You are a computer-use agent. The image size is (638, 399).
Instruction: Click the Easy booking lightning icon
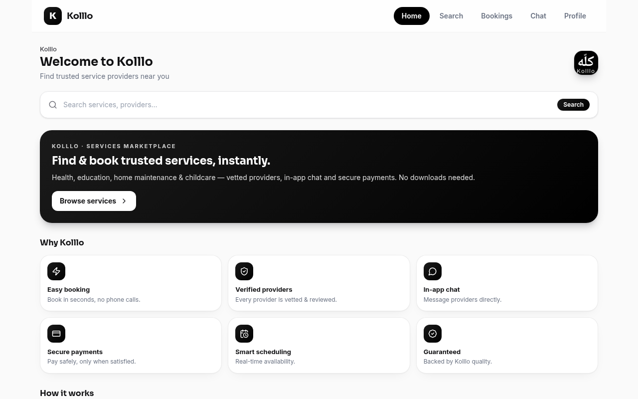pos(56,271)
